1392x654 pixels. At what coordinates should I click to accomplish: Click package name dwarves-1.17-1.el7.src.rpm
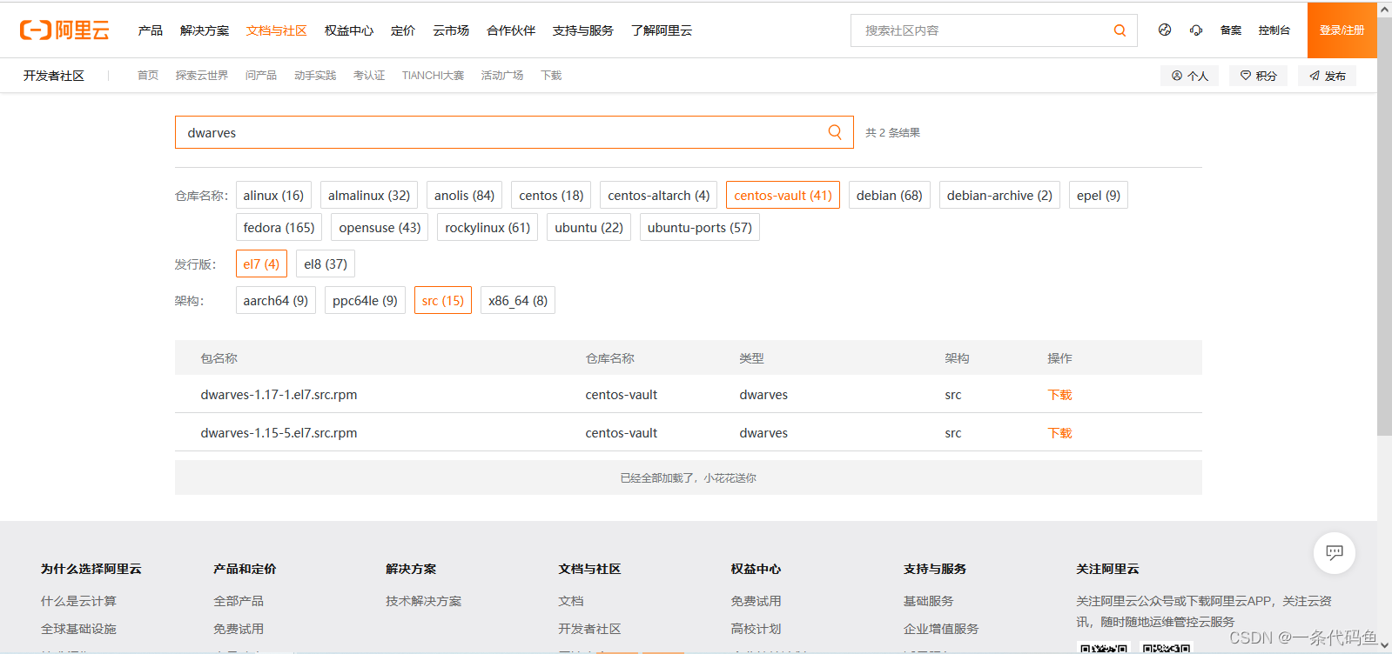click(279, 395)
